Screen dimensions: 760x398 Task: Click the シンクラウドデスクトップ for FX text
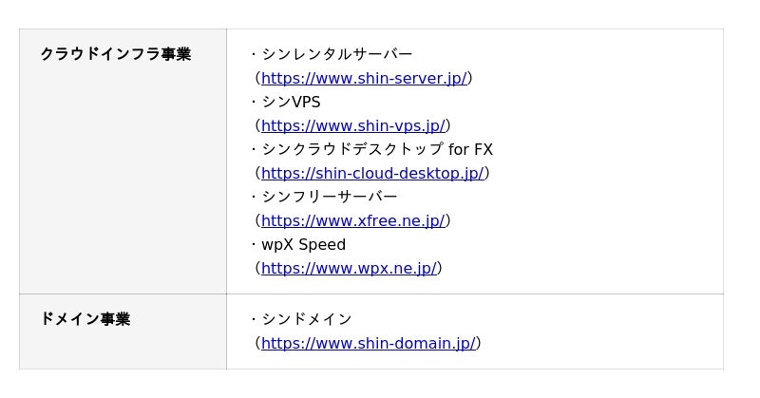377,149
